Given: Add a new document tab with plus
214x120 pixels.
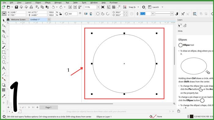Looking at the screenshot, I should (x=49, y=19).
